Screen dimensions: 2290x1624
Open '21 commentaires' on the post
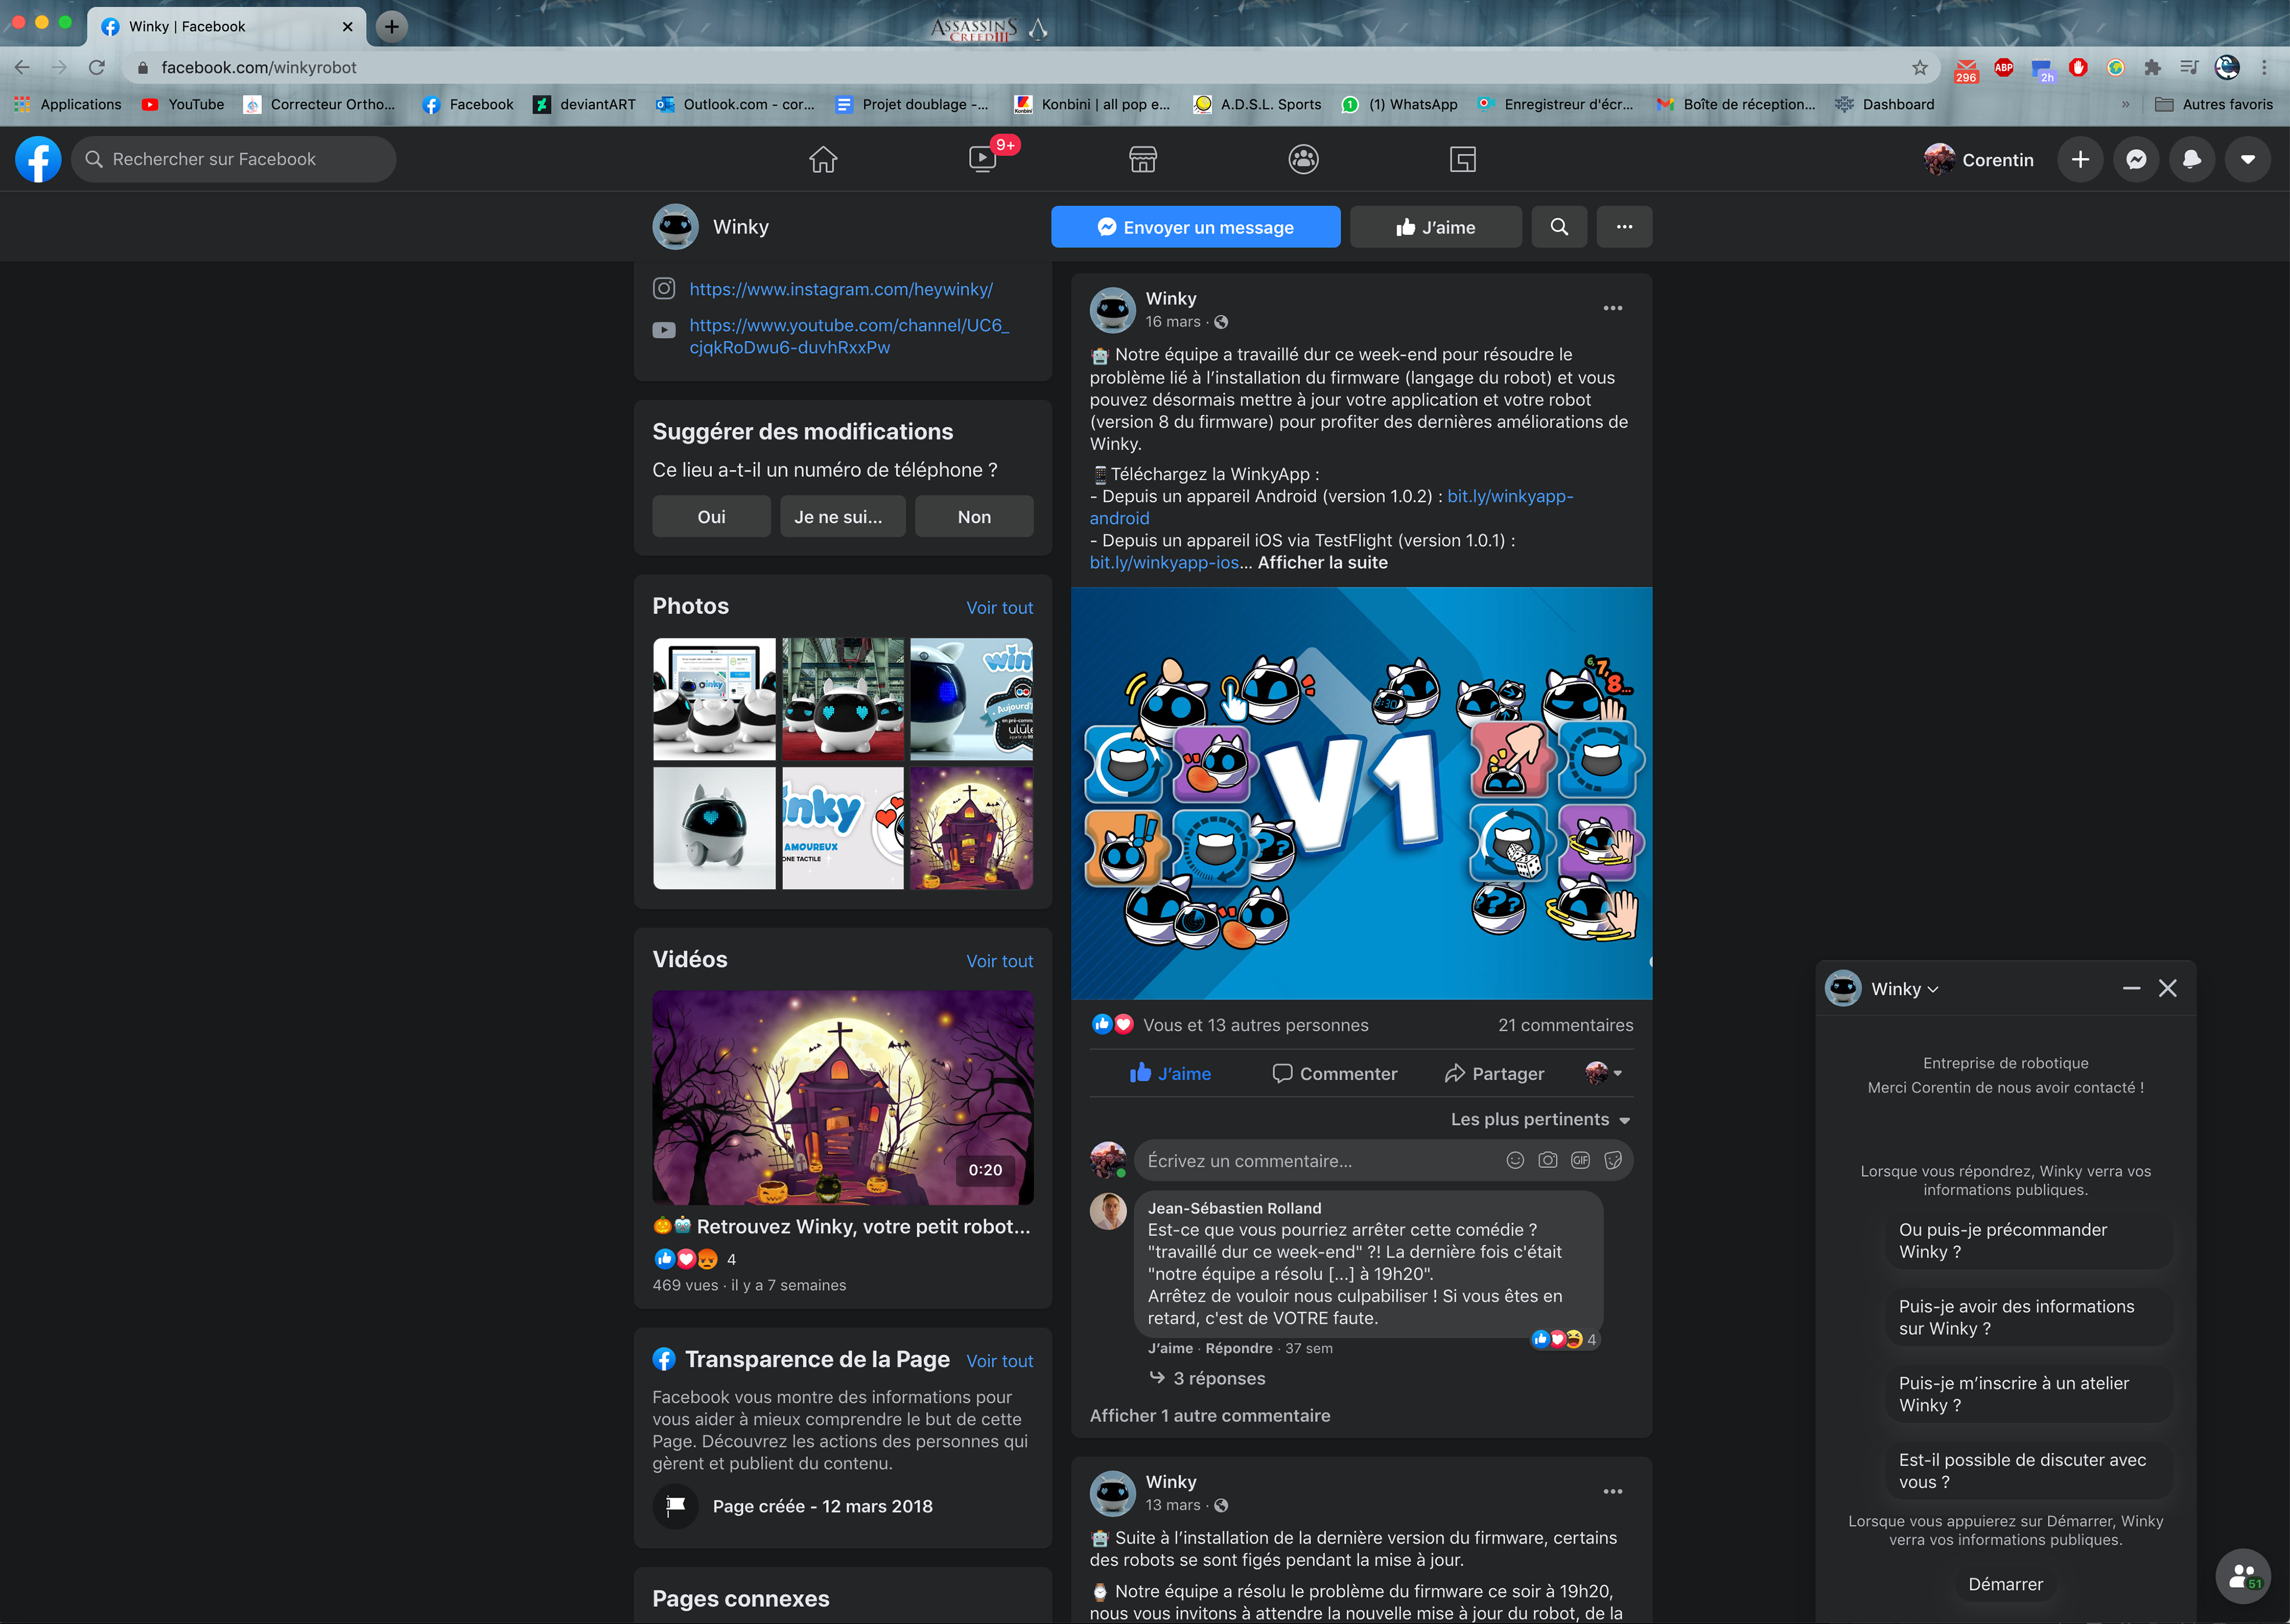pos(1565,1024)
